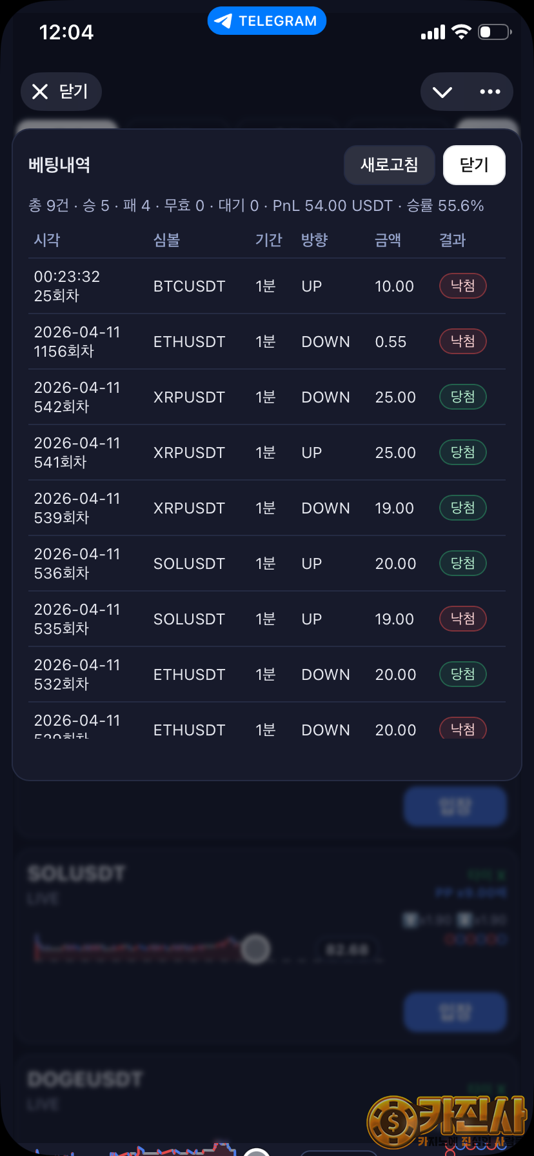Expand the chevron-down collapse control
Screen dimensions: 534x1156
[x=442, y=92]
